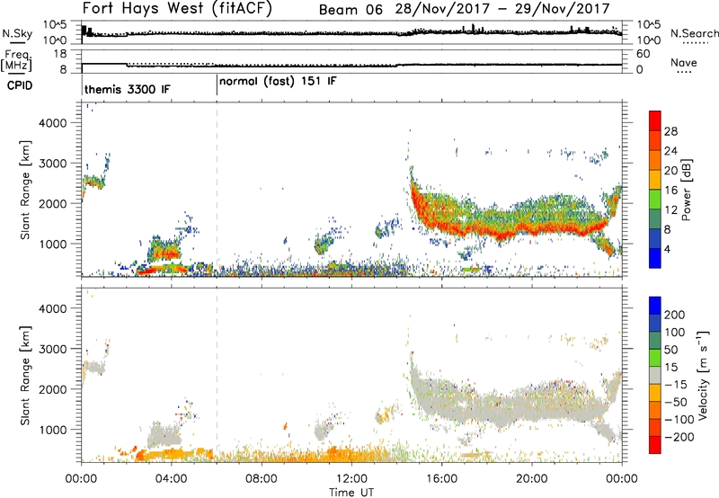Click the '04:00' time axis tick label
The height and width of the screenshot is (498, 719).
tap(172, 479)
